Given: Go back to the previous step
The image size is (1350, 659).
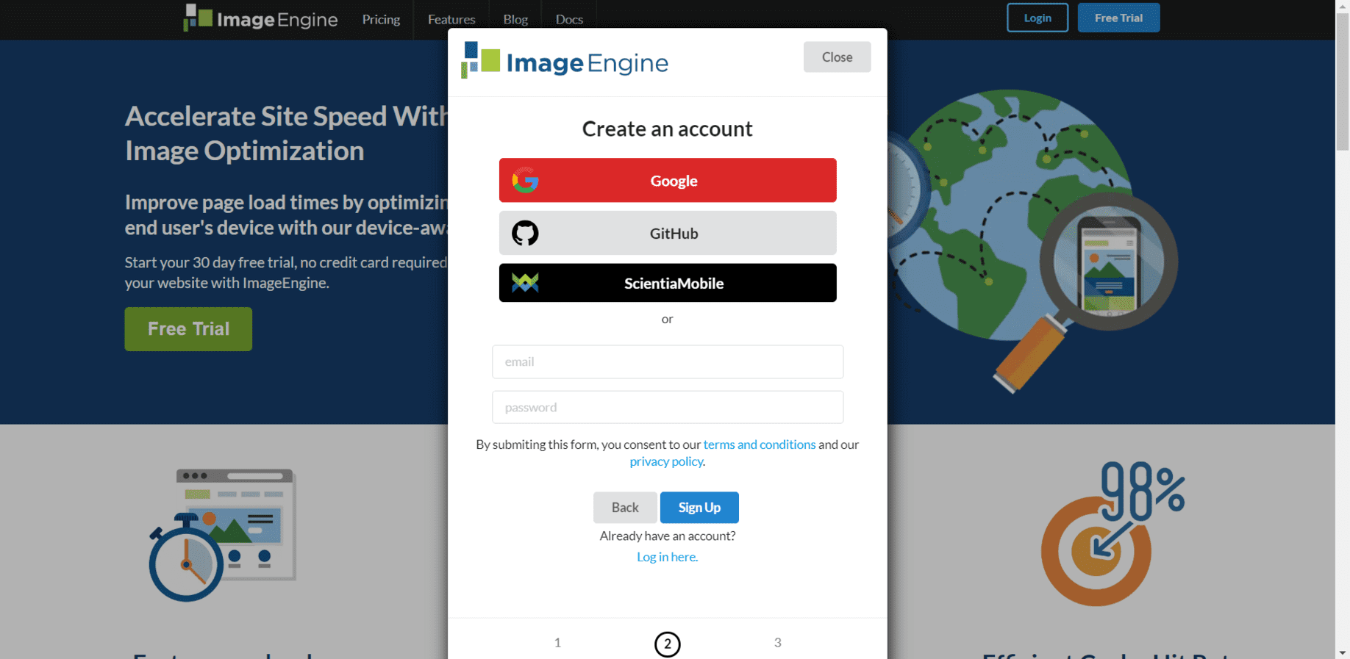Looking at the screenshot, I should (625, 508).
